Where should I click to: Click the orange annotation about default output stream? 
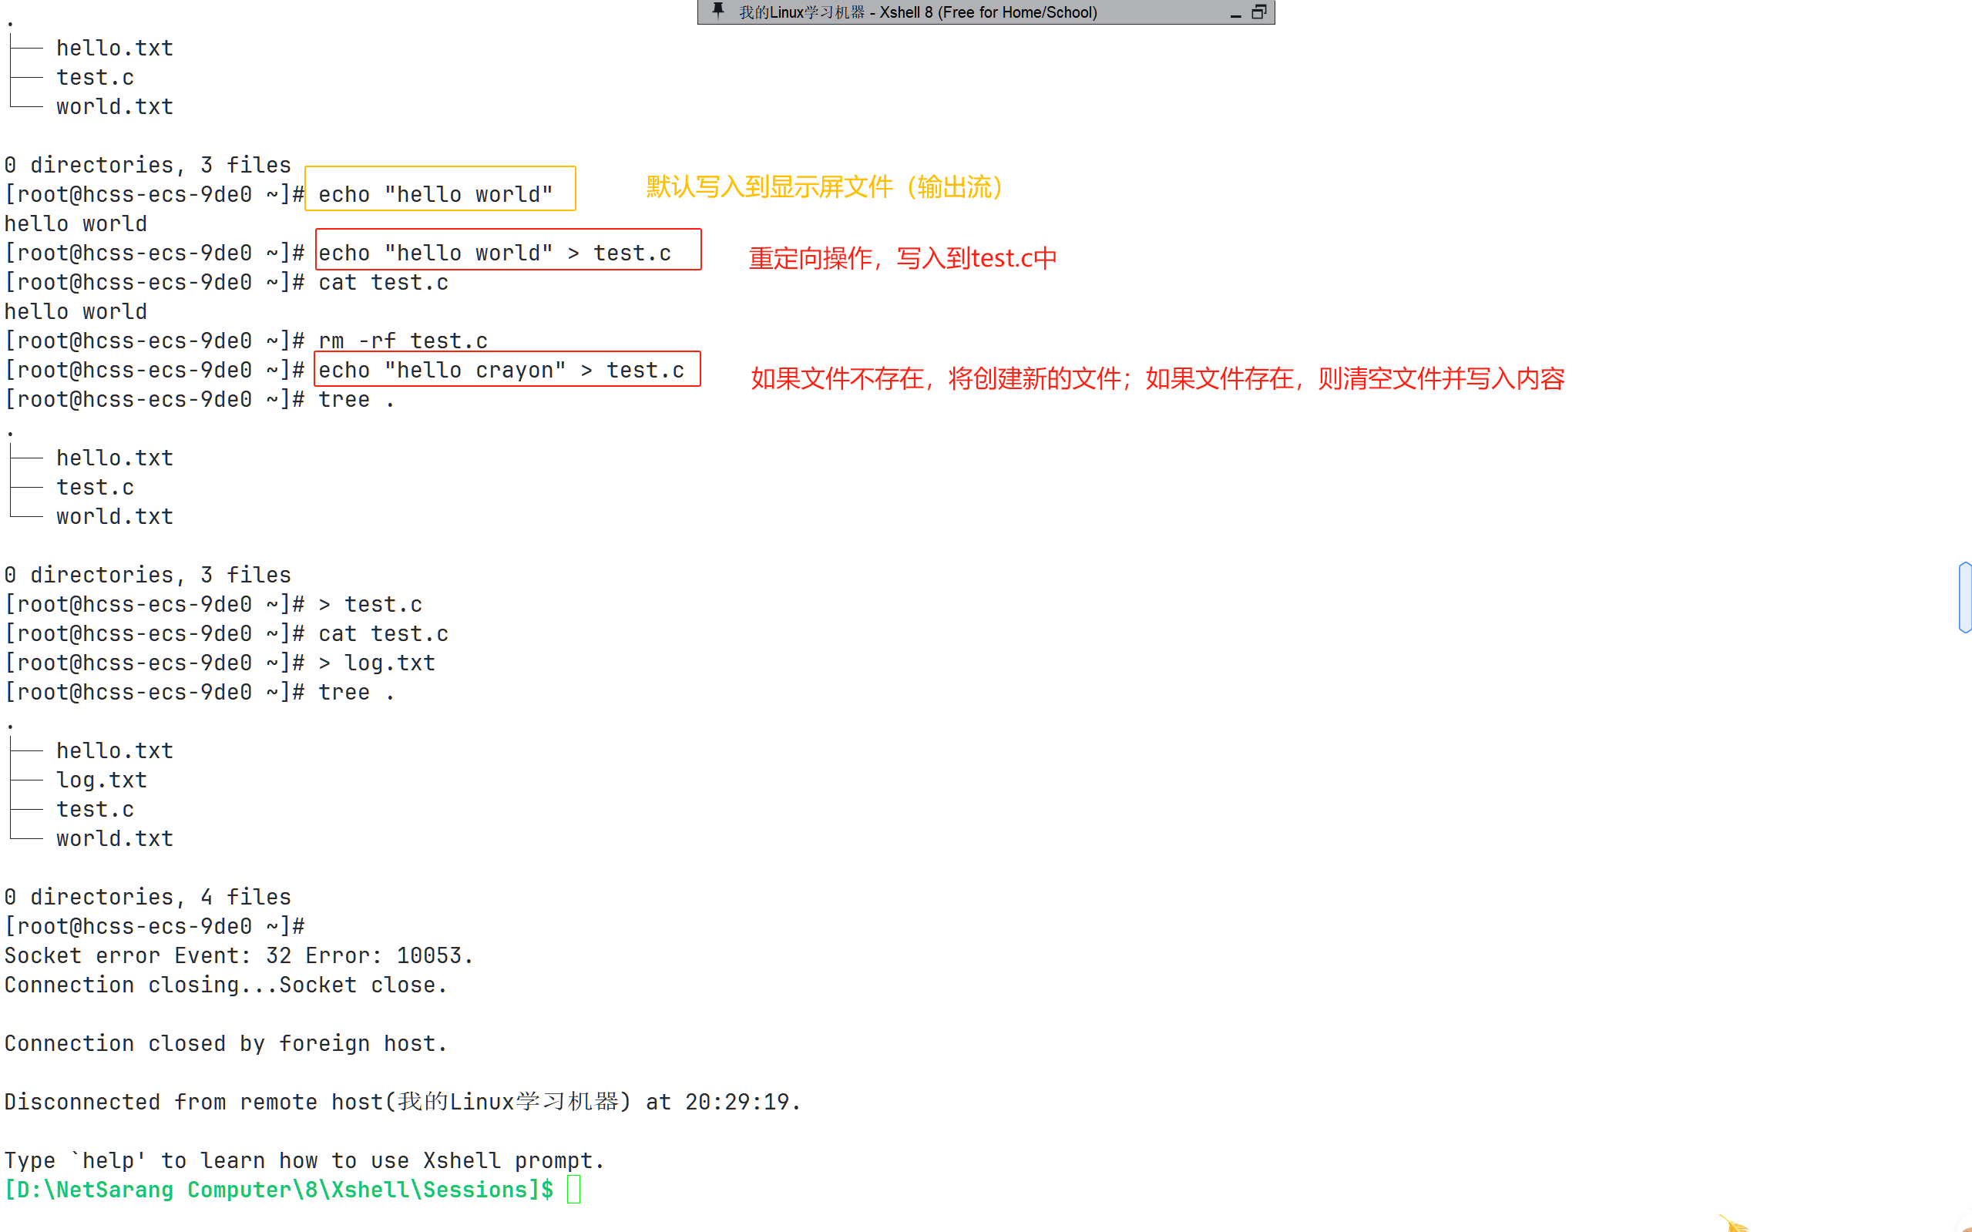pyautogui.click(x=825, y=186)
